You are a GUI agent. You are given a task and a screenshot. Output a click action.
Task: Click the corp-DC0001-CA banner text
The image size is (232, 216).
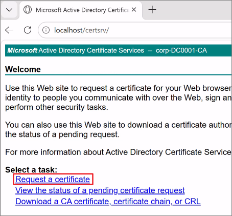click(x=181, y=50)
